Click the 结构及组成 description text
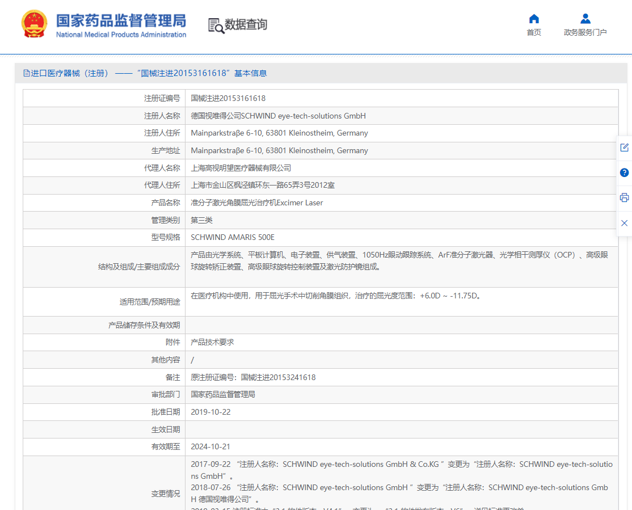 pos(399,261)
